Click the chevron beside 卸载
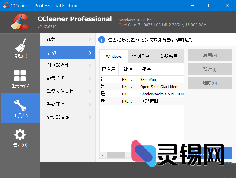 click(x=90, y=40)
